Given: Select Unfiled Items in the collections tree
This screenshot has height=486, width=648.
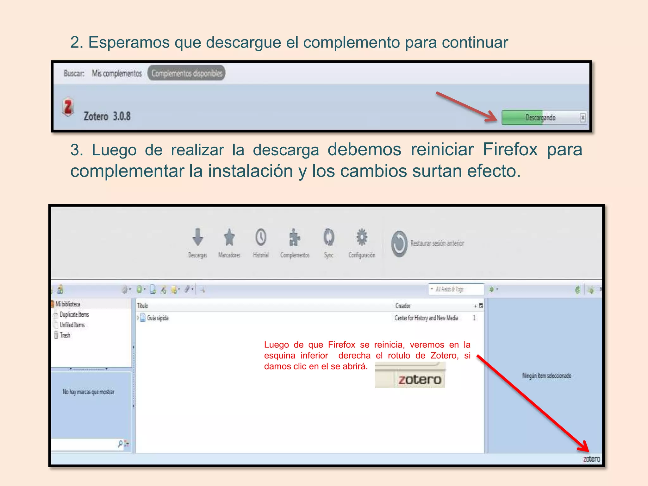Looking at the screenshot, I should [72, 325].
